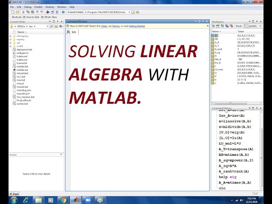Create new variable in Workspace toolbar
The height and width of the screenshot is (204, 272).
[x=213, y=26]
